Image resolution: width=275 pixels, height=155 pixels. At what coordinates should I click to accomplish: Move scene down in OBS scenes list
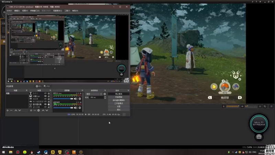click(x=20, y=110)
